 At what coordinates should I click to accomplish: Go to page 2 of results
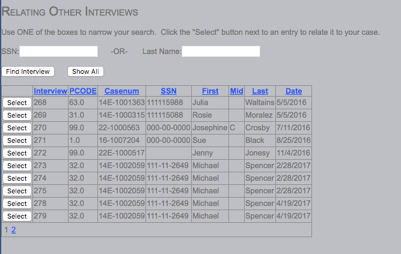click(13, 230)
